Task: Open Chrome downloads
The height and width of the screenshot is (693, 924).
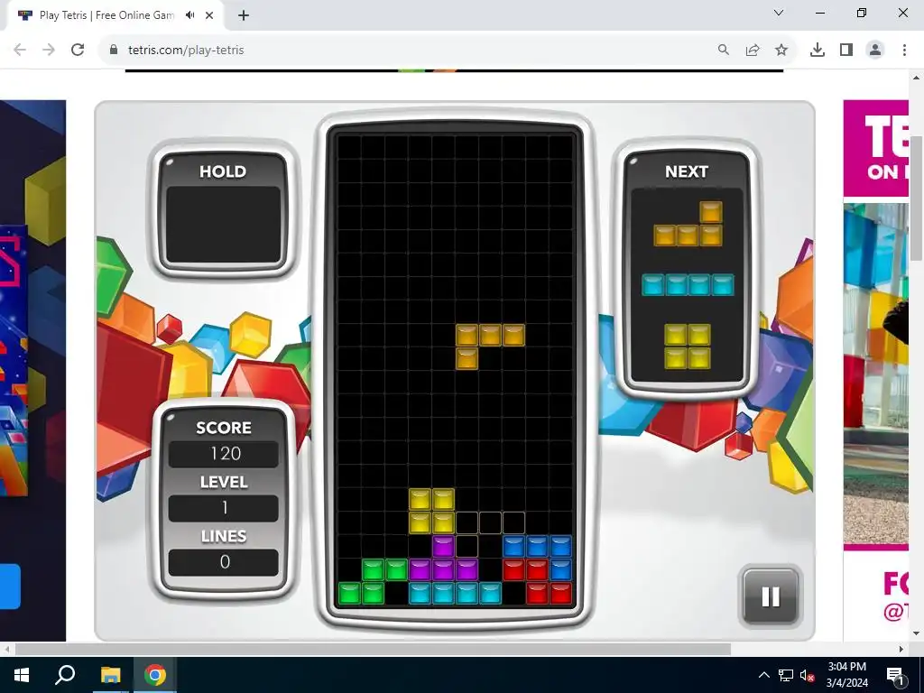Action: point(818,51)
